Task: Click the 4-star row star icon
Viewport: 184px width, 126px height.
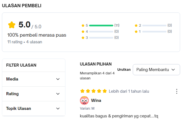Action: click(x=83, y=32)
